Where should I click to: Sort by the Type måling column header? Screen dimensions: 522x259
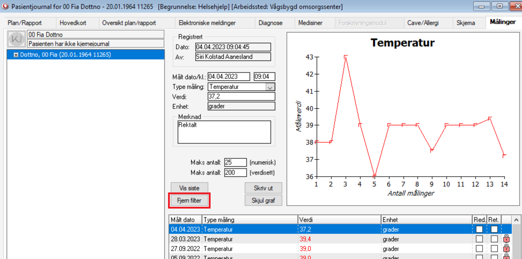coord(250,220)
